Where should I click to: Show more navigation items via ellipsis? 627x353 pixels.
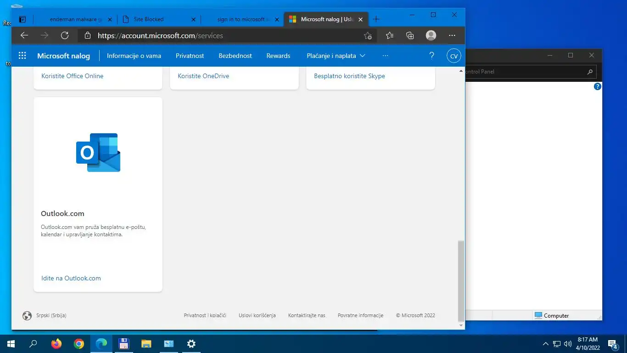(385, 56)
